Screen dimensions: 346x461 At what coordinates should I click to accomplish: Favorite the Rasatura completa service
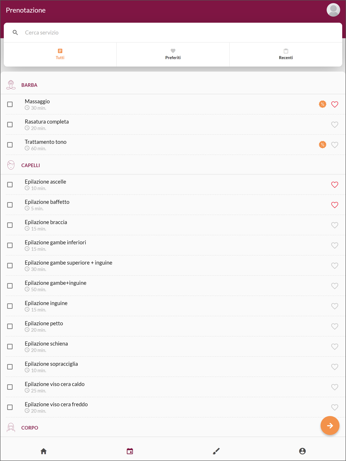click(335, 124)
